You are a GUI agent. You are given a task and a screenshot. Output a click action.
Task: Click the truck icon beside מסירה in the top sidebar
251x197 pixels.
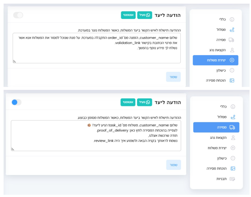pos(231,40)
